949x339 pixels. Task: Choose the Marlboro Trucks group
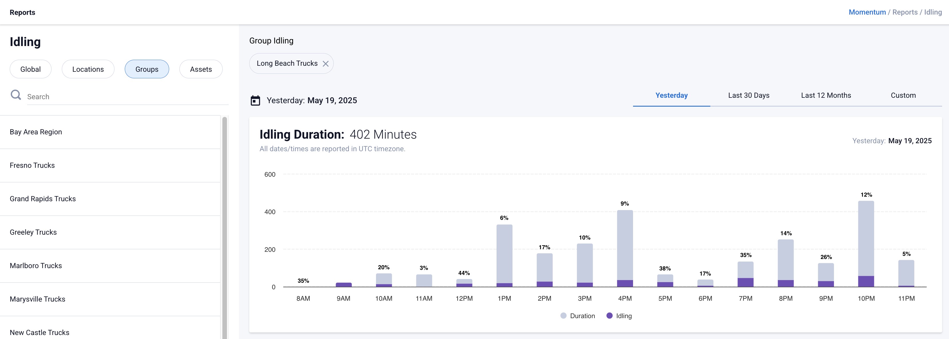(36, 265)
